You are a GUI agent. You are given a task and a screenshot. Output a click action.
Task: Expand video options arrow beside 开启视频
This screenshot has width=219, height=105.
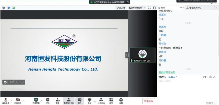[x=23, y=101]
